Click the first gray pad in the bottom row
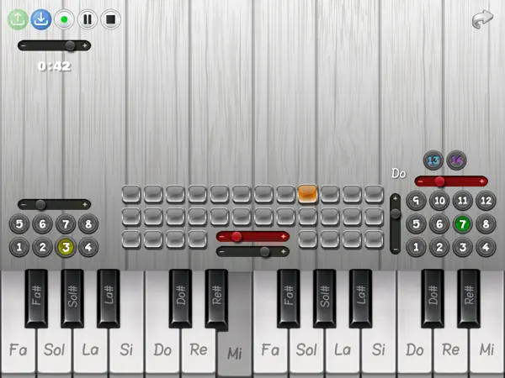 131,239
